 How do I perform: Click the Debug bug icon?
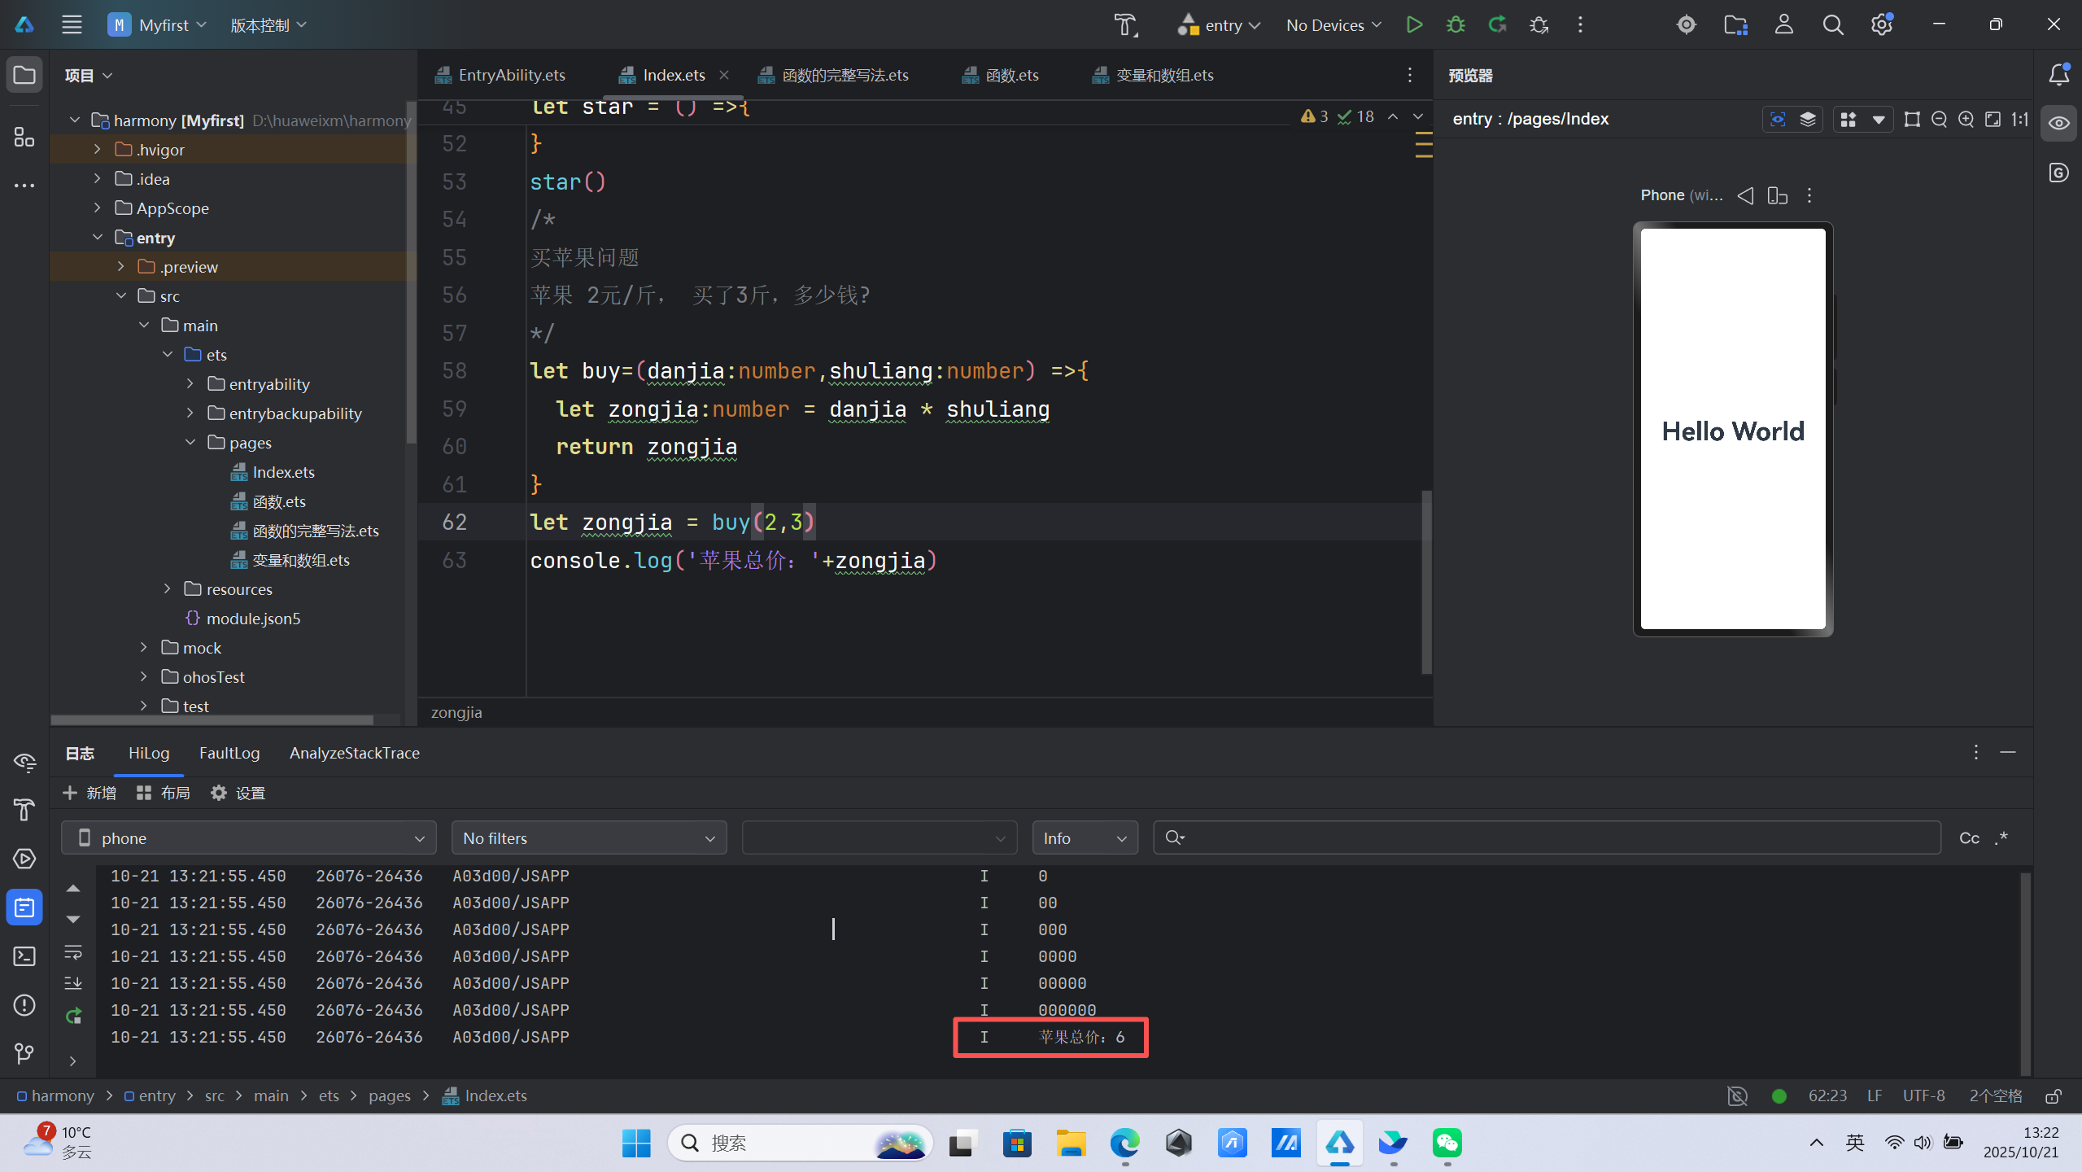pos(1456,24)
